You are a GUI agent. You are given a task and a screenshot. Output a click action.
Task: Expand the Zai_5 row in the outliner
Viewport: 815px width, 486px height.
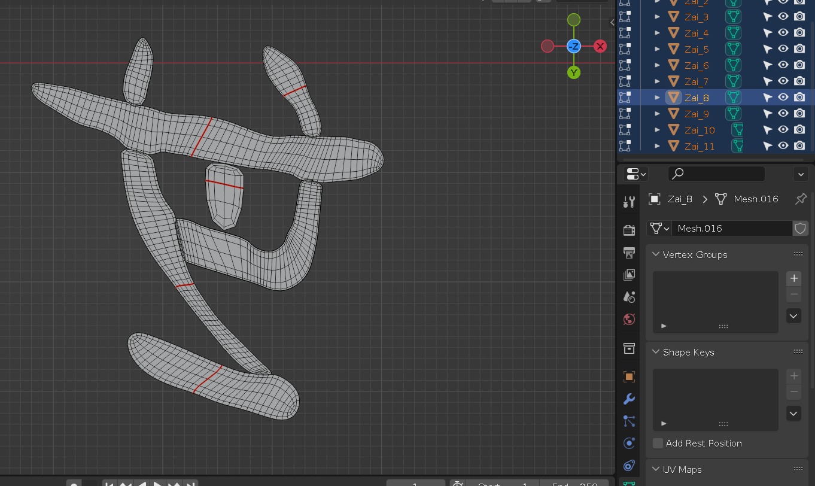658,49
